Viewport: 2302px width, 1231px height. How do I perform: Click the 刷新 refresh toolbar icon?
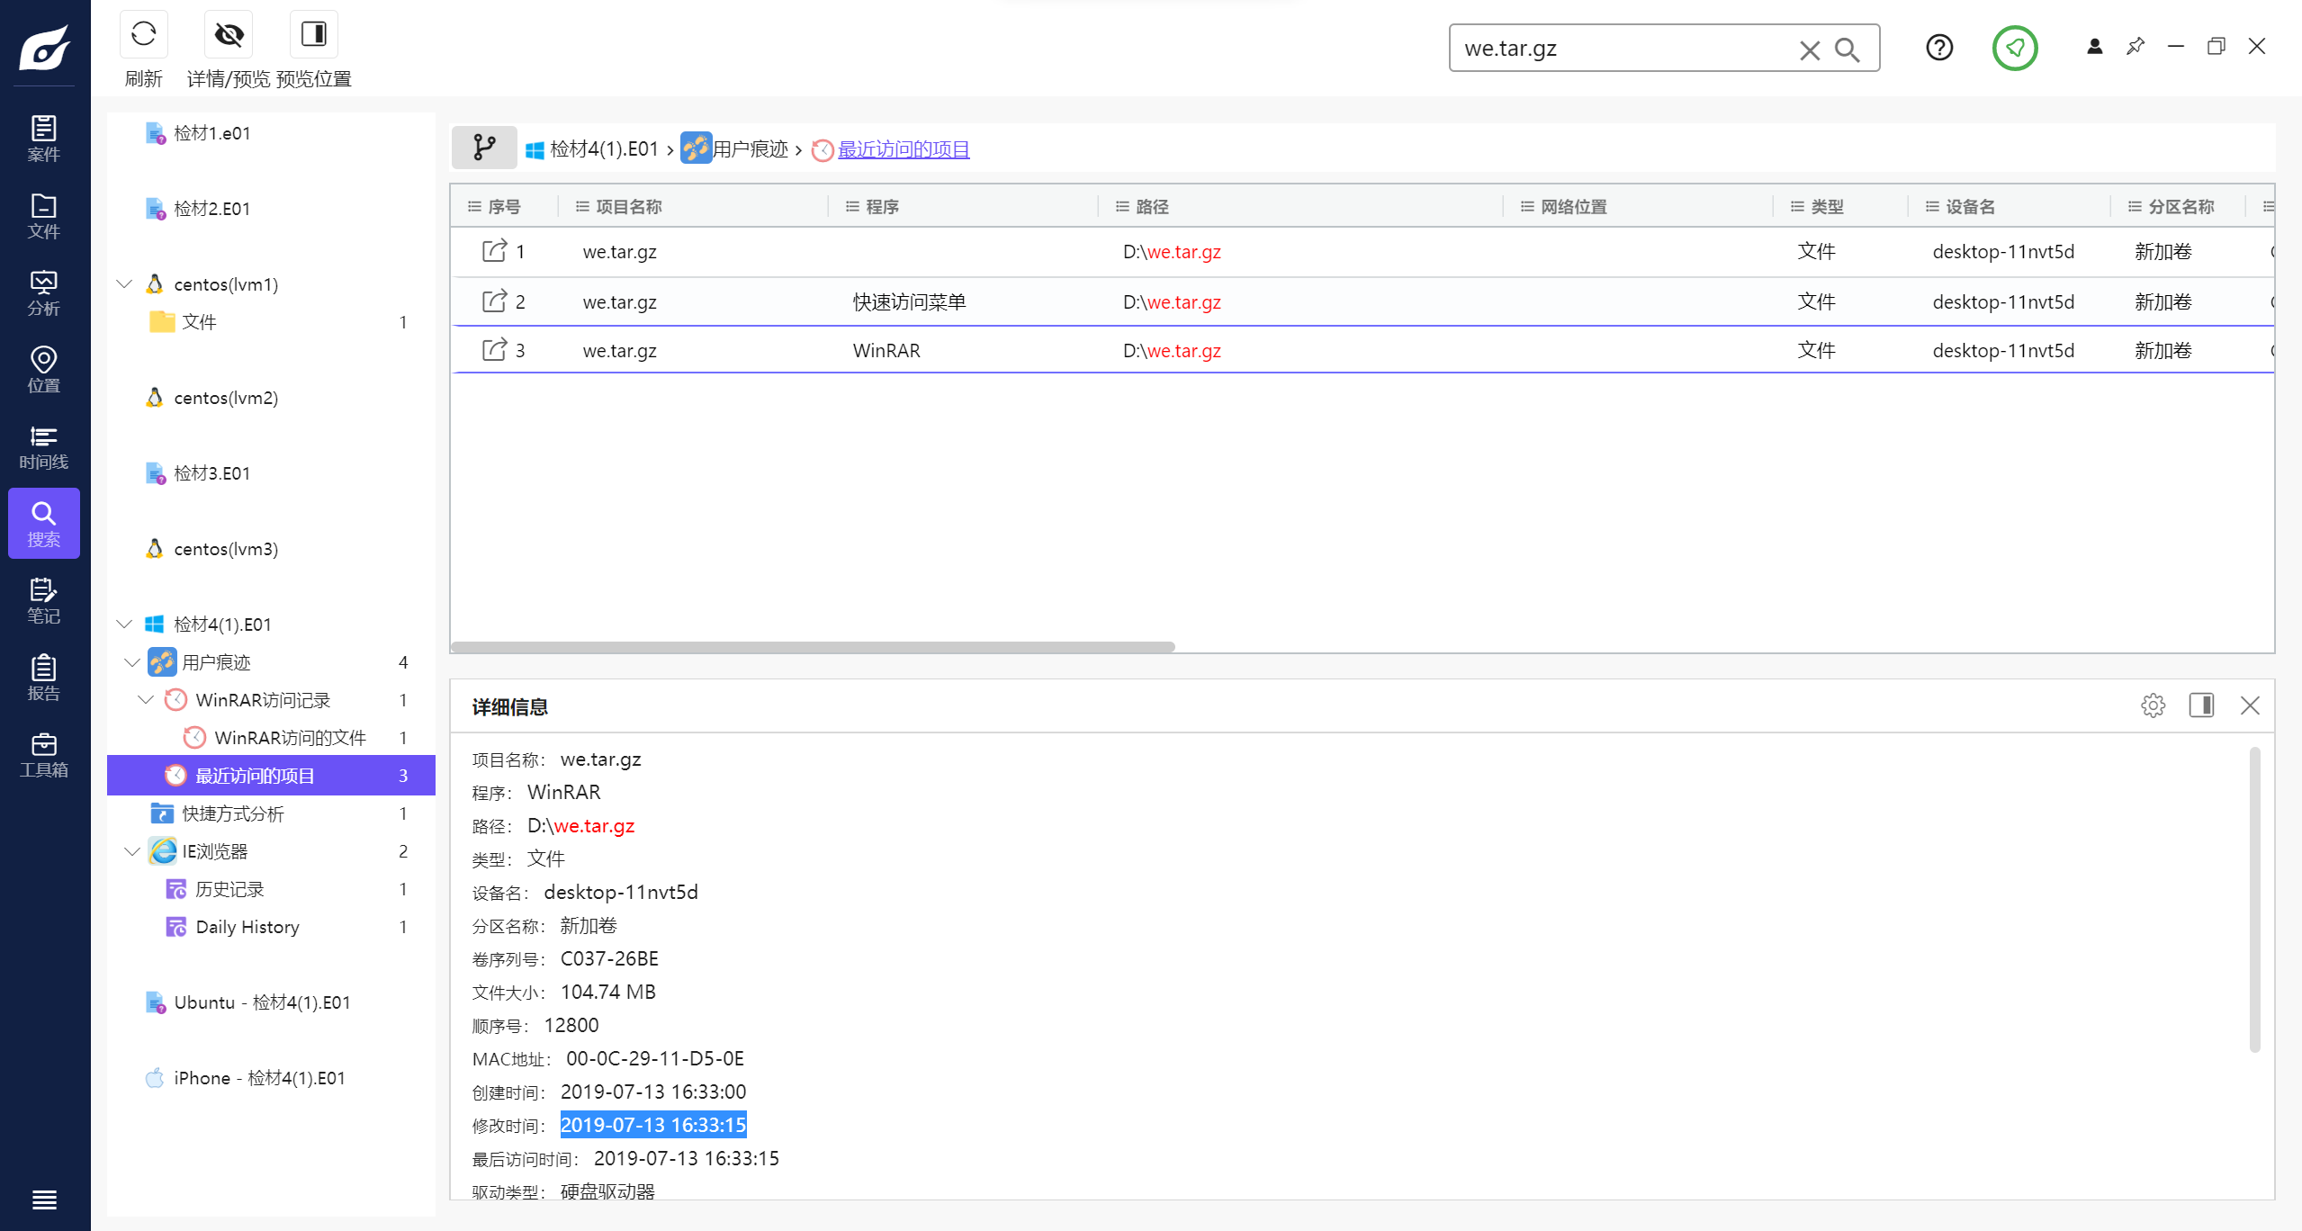(143, 35)
